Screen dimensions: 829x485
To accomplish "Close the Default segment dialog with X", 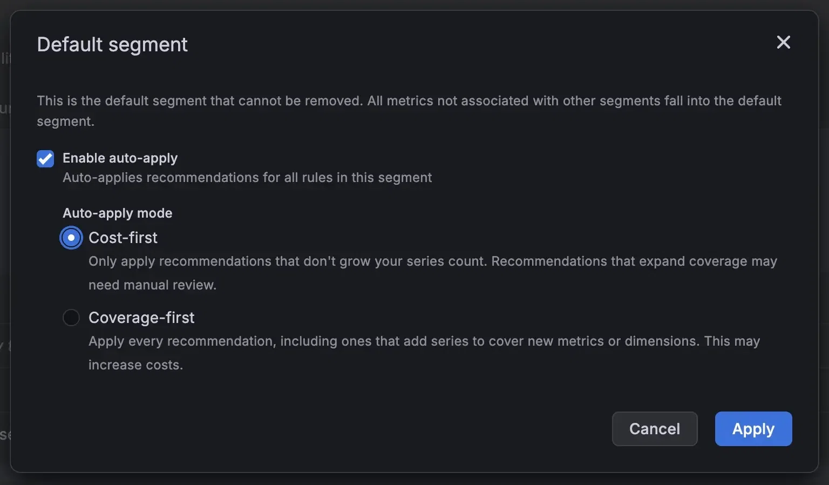I will 783,42.
